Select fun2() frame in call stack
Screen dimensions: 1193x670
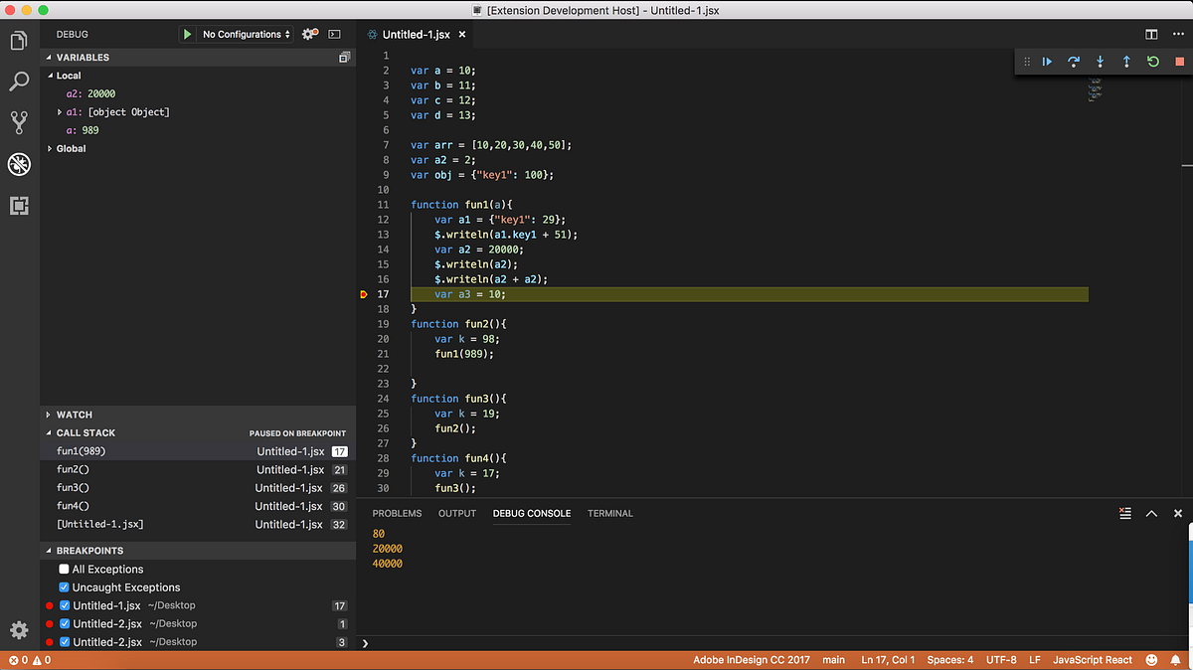pyautogui.click(x=73, y=469)
